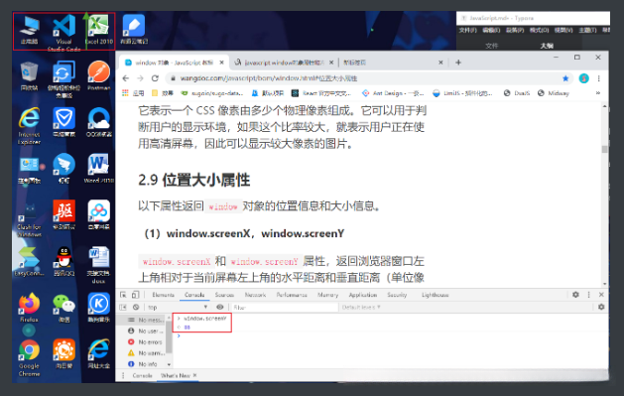Activate the DevTools inspect element picker
The height and width of the screenshot is (396, 624).
(x=123, y=295)
